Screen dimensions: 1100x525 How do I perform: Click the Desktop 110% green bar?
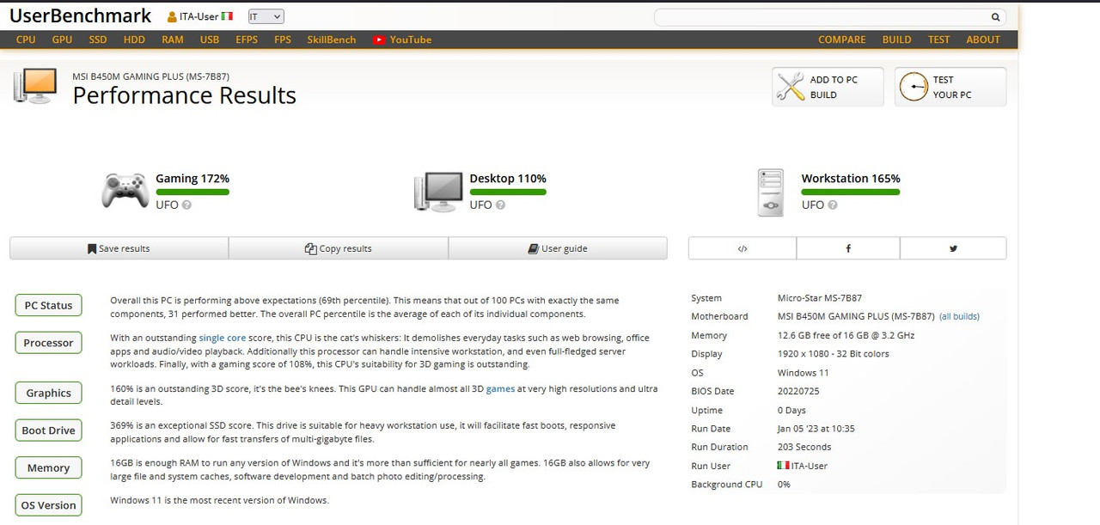pyautogui.click(x=508, y=192)
